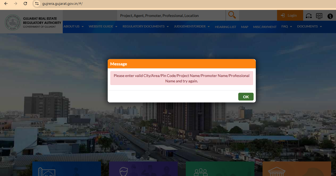Click the Message dialog title text

[x=118, y=64]
